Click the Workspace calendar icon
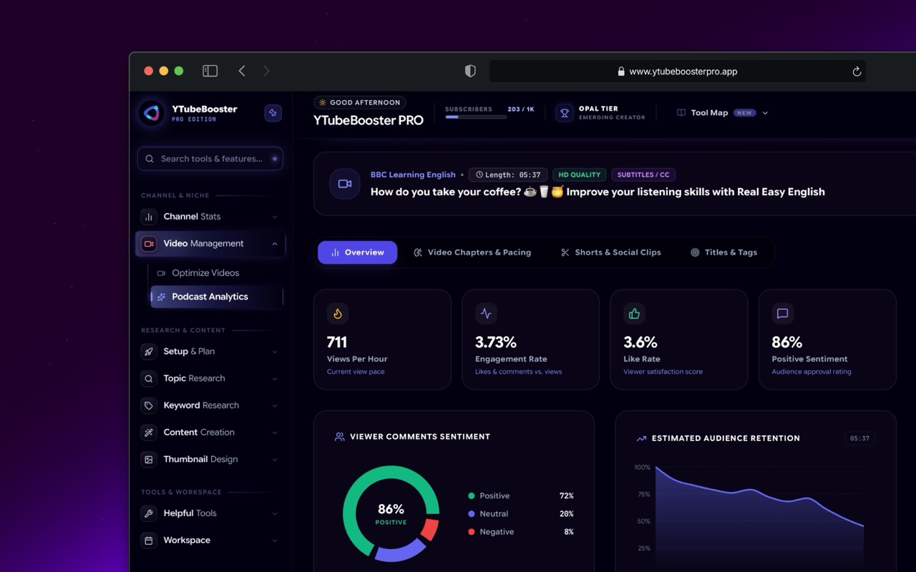The image size is (916, 572). (x=149, y=541)
